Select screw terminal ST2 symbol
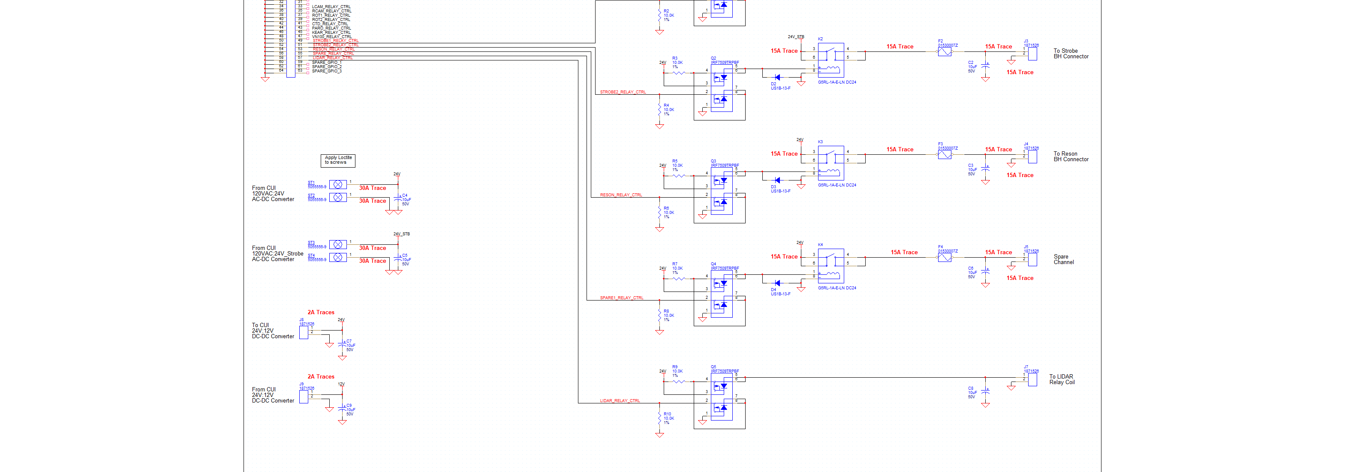 (x=338, y=197)
